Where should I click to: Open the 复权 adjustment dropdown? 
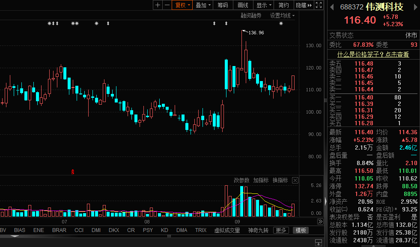coord(182,5)
